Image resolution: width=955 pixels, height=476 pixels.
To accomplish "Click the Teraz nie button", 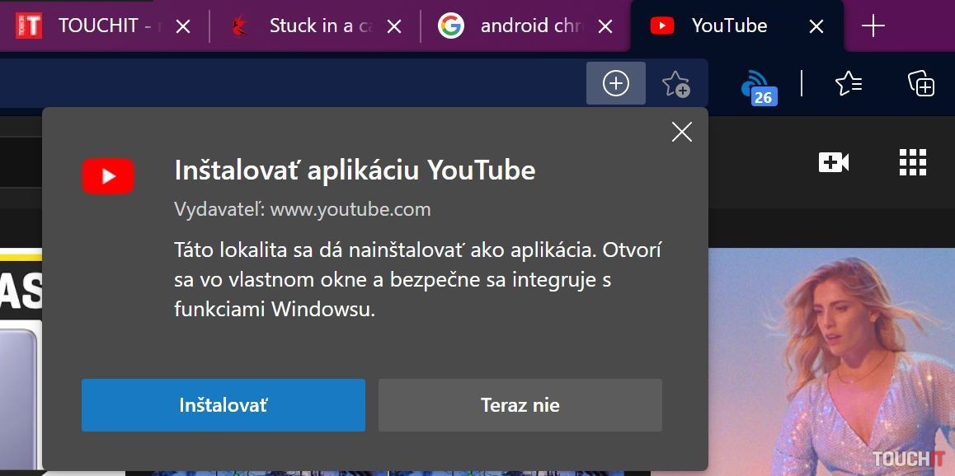I will point(520,405).
